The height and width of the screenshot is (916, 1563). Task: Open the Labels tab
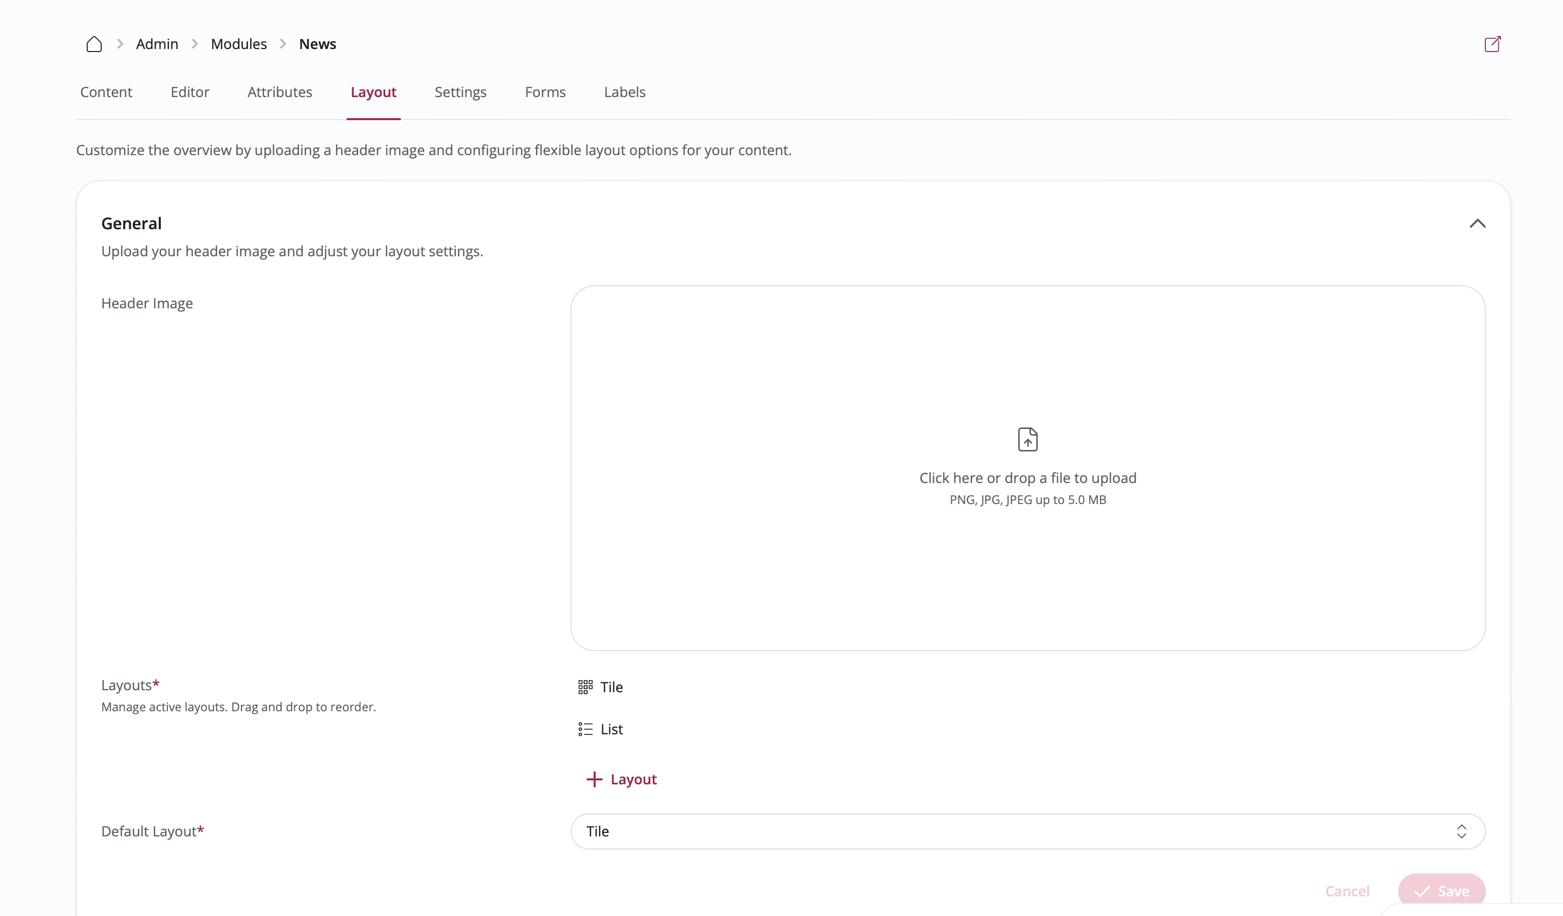point(625,92)
